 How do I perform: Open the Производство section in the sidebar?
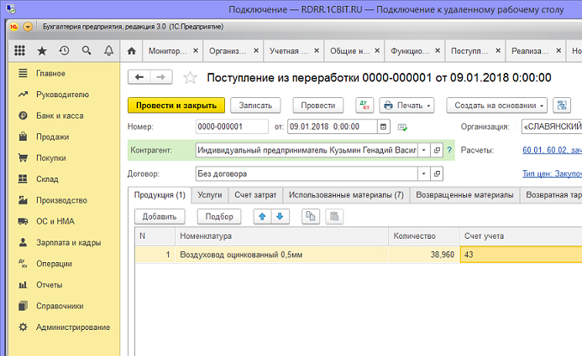(x=61, y=200)
